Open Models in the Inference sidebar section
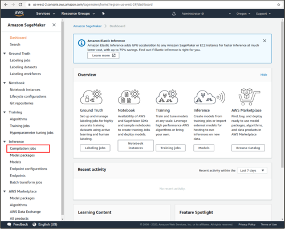The width and height of the screenshot is (285, 238). 15,162
